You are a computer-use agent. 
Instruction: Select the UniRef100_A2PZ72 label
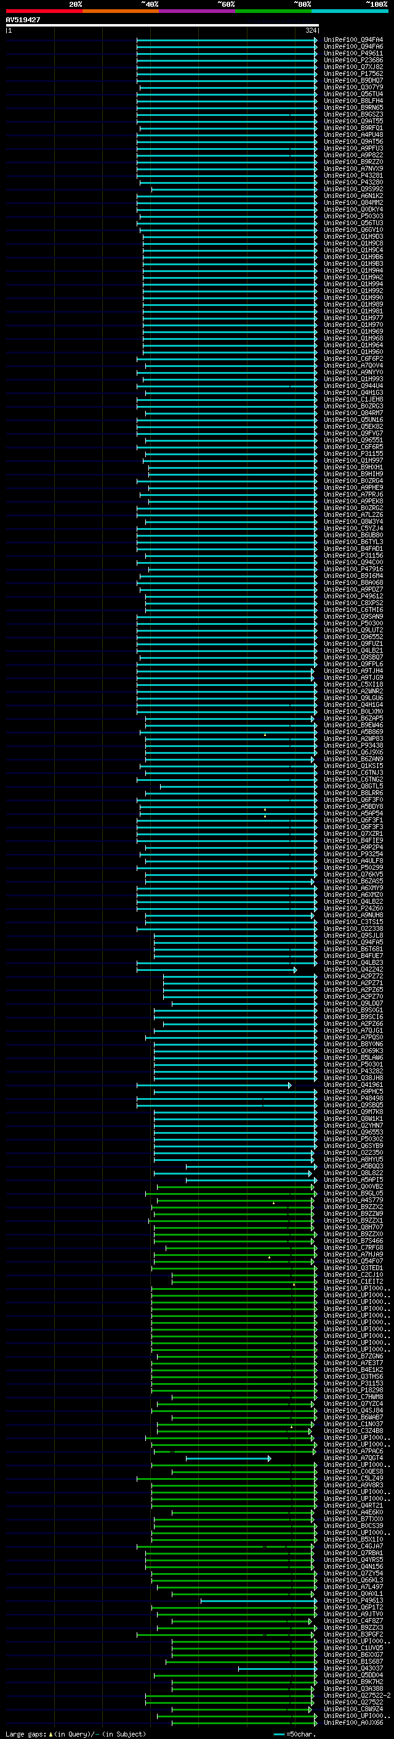[353, 976]
